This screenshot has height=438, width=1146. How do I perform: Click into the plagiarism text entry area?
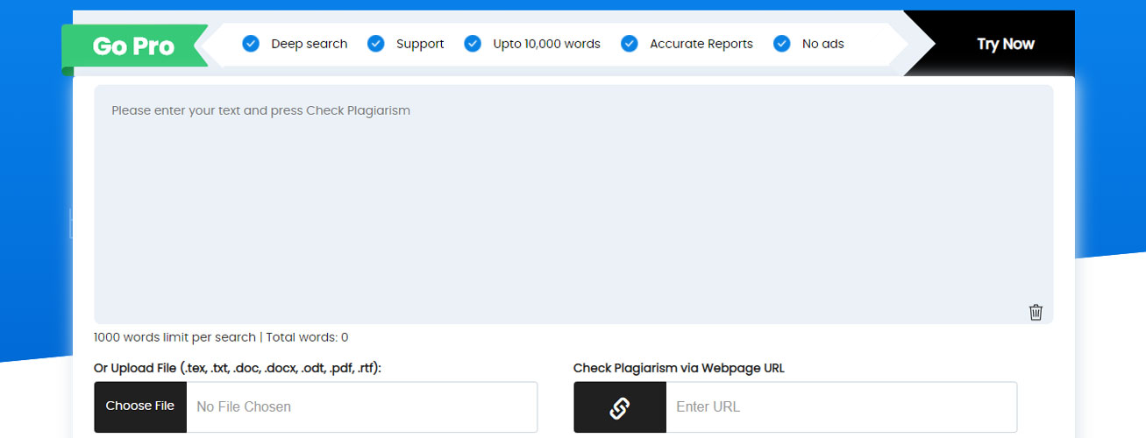pos(573,204)
